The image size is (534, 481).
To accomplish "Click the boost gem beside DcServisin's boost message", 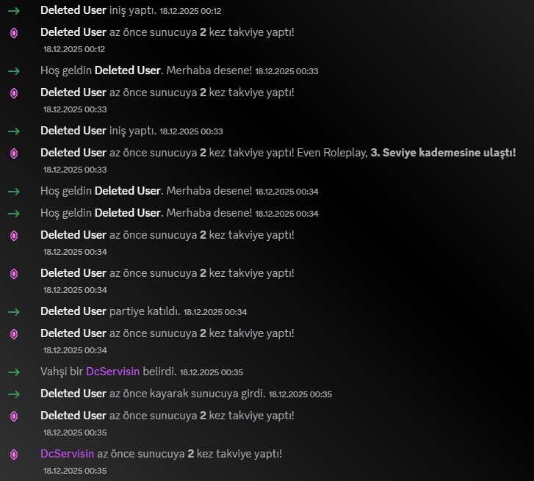I will [14, 455].
